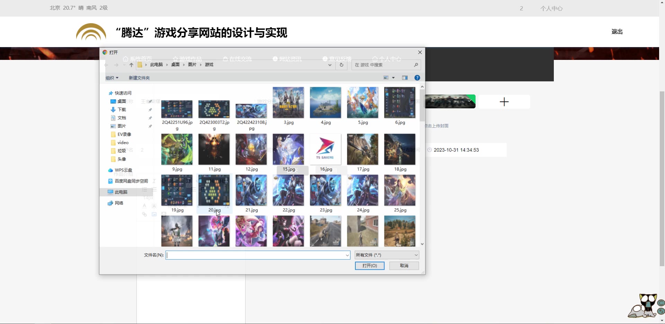
Task: Click the plus upload button on webpage
Action: coord(504,102)
